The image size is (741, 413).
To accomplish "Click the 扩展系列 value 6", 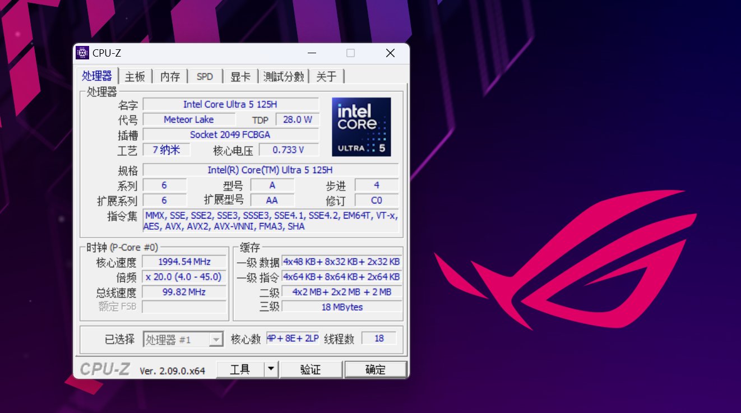I will click(x=164, y=200).
